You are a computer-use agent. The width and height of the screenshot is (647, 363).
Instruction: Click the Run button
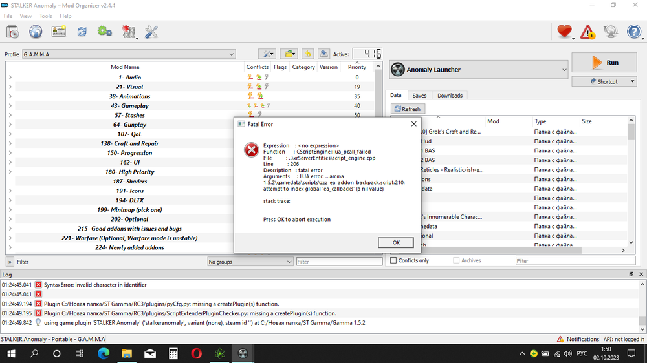click(x=605, y=63)
